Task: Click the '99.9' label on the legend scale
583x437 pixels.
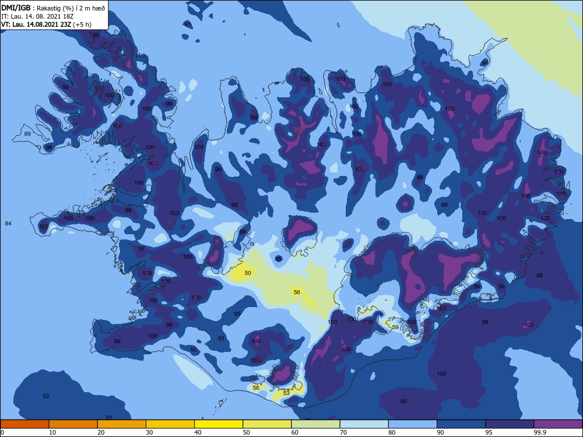Action: [540, 432]
